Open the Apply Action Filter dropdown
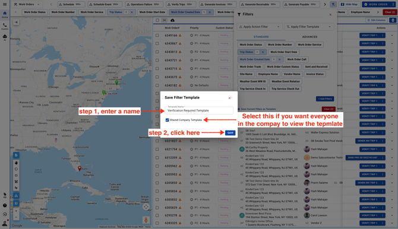398x229 pixels. (x=260, y=27)
